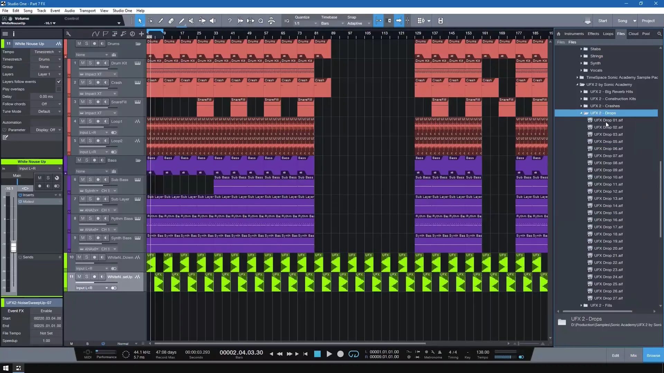Open the Transport menu
664x373 pixels.
coord(87,11)
